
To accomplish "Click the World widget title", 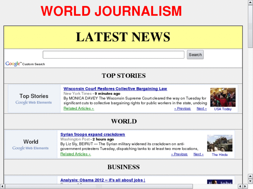I will pyautogui.click(x=31, y=142).
